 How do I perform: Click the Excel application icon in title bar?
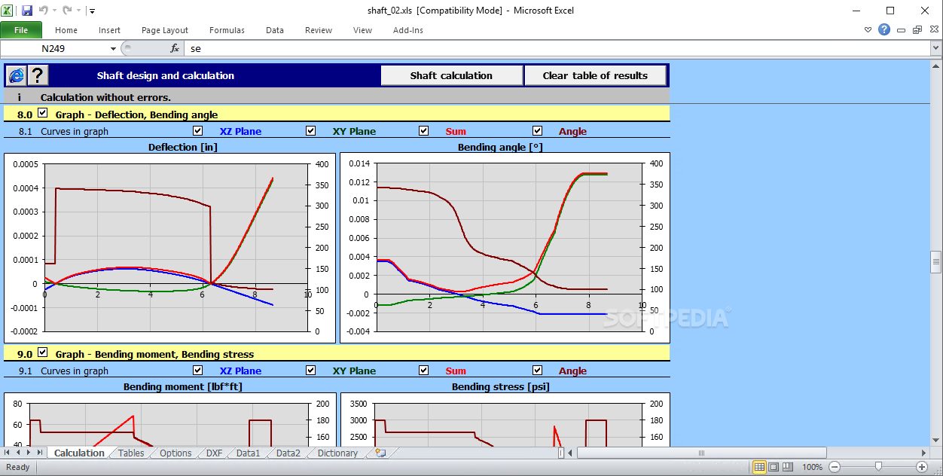[x=8, y=11]
